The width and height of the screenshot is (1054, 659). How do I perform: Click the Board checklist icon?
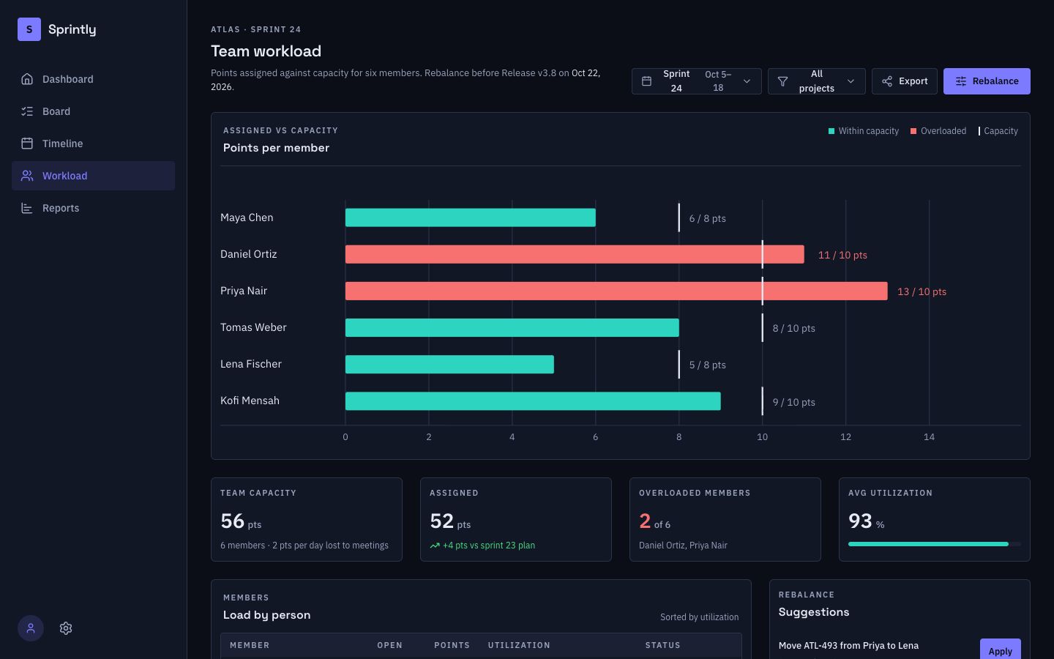(x=27, y=111)
